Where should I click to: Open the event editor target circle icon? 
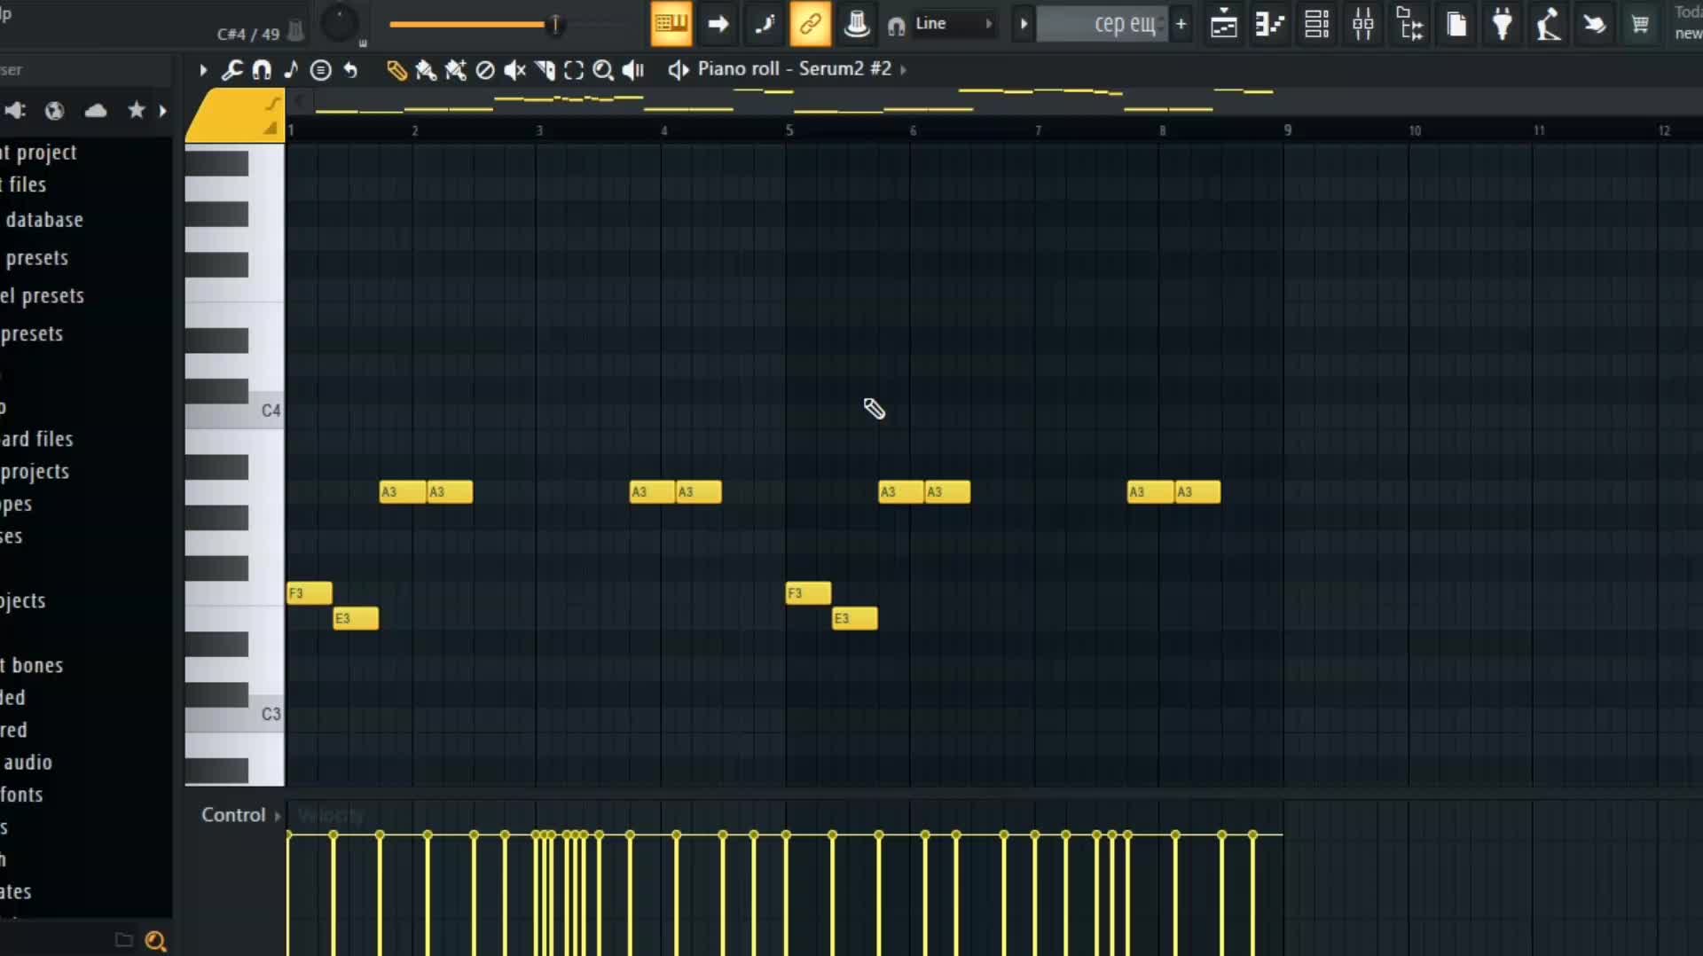pos(321,70)
